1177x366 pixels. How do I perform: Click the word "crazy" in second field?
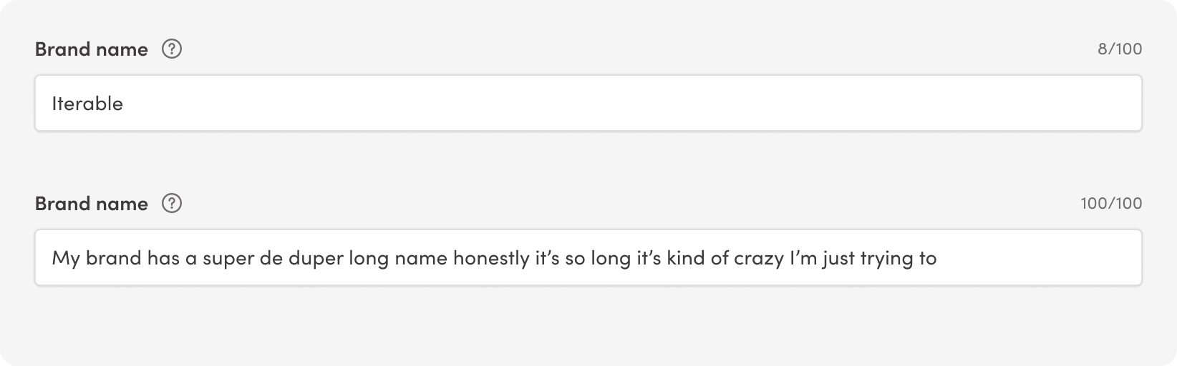pyautogui.click(x=758, y=258)
